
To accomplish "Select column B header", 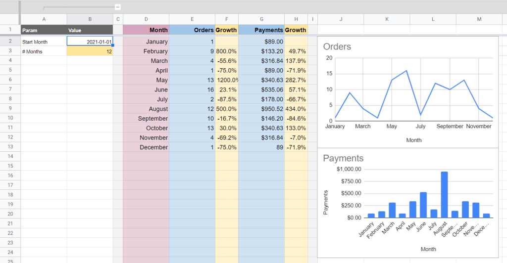I will 90,19.
